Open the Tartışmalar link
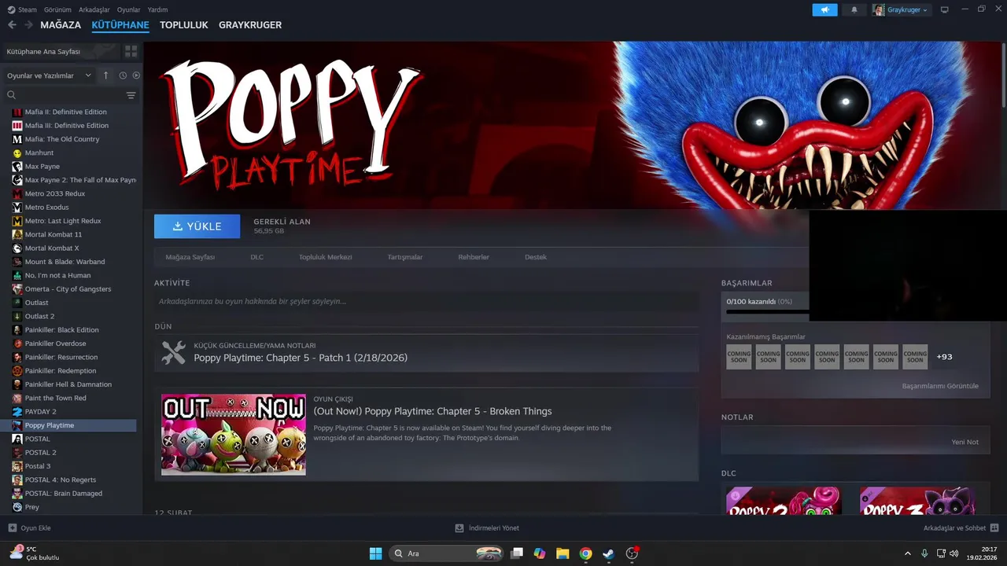 (x=405, y=257)
